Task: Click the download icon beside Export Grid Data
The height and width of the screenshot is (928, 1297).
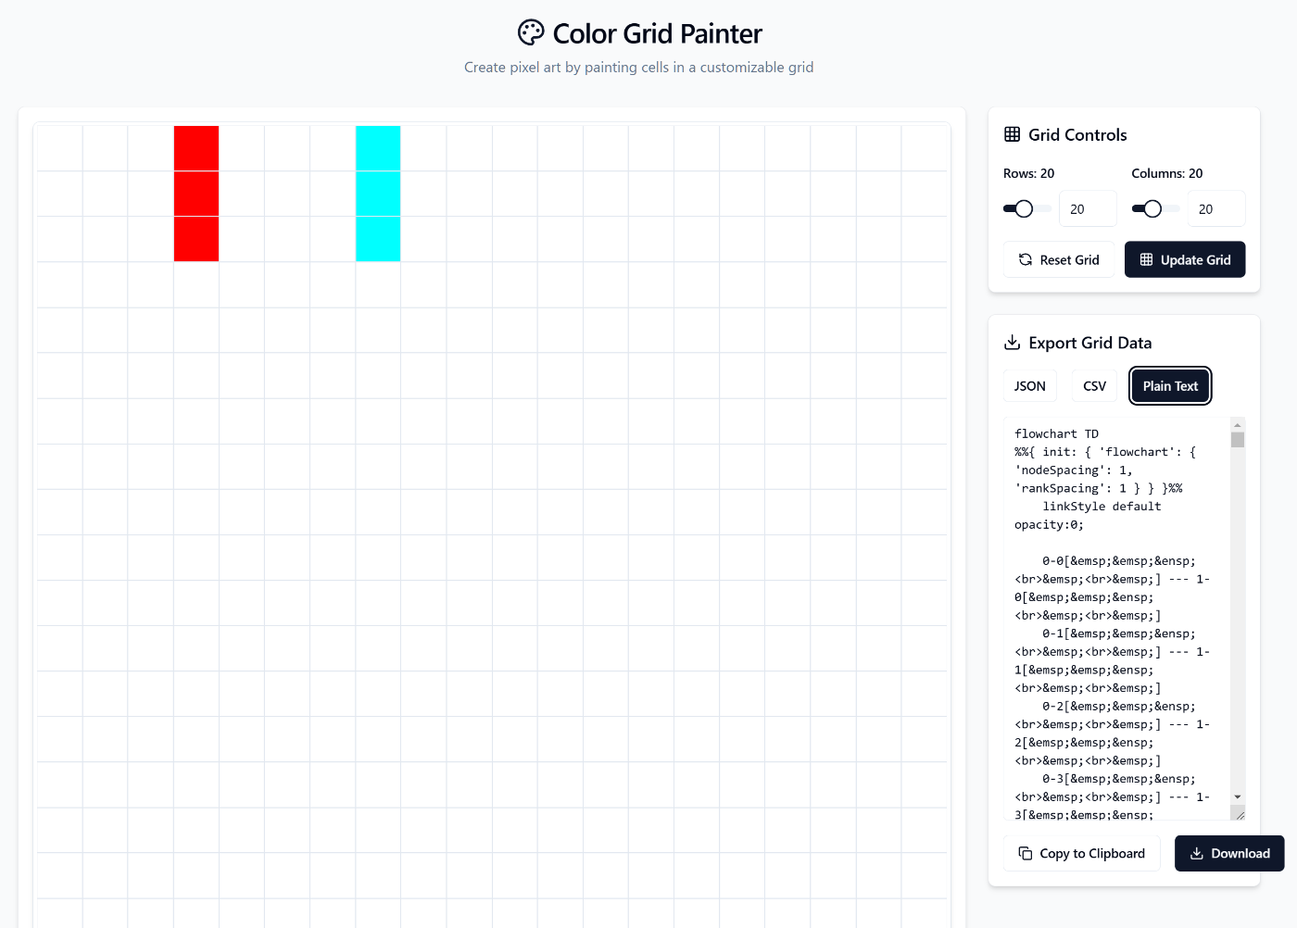Action: (x=1012, y=343)
